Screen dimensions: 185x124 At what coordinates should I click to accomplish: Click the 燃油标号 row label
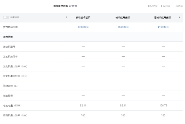8,96
